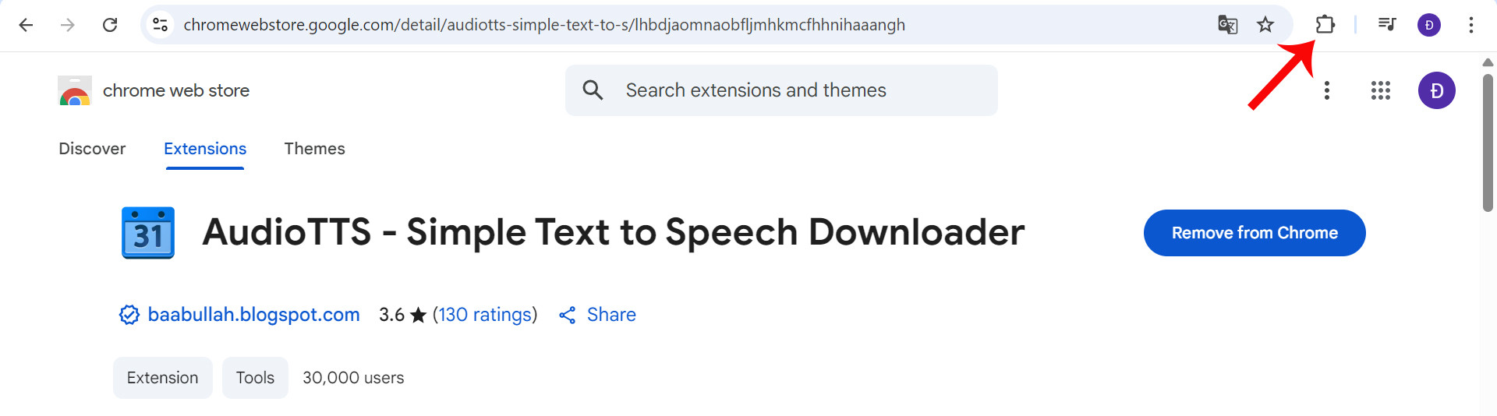
Task: Open the Chrome profile avatar in toolbar
Action: point(1428,25)
